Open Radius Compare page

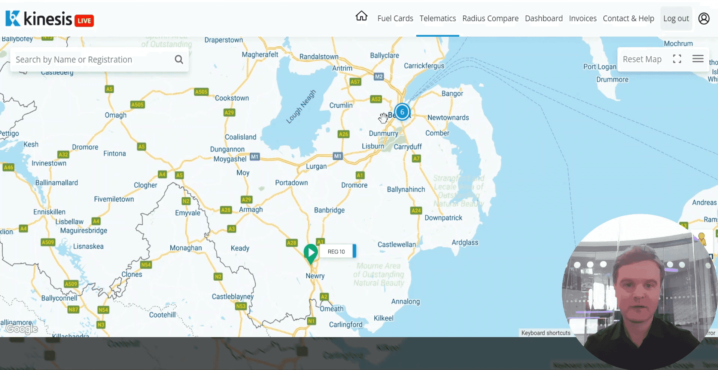pos(490,18)
